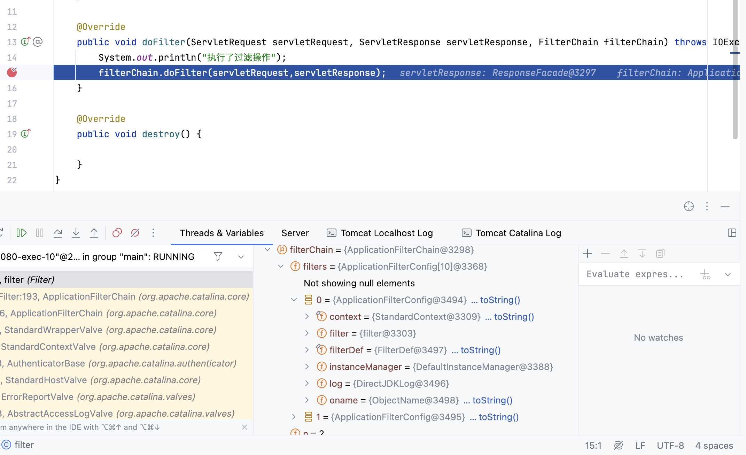The height and width of the screenshot is (455, 746).
Task: Open the thread selector dropdown arrow
Action: coord(241,257)
